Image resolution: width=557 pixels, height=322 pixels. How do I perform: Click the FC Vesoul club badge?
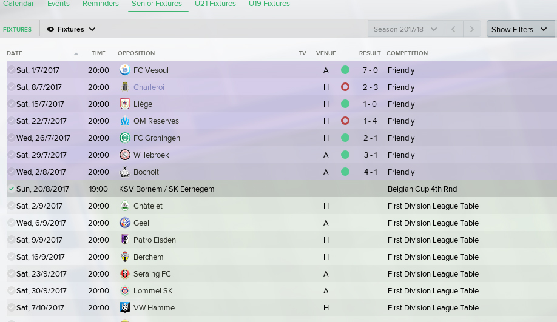tap(124, 70)
